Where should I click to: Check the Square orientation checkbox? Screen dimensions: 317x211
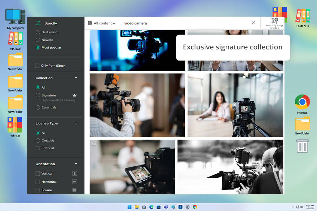[x=37, y=190]
